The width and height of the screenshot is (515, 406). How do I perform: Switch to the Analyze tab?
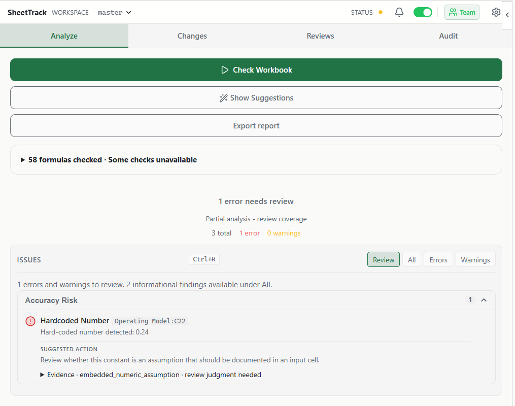tap(64, 36)
